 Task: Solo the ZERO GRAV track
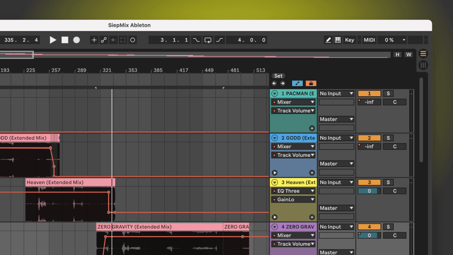[x=388, y=227]
